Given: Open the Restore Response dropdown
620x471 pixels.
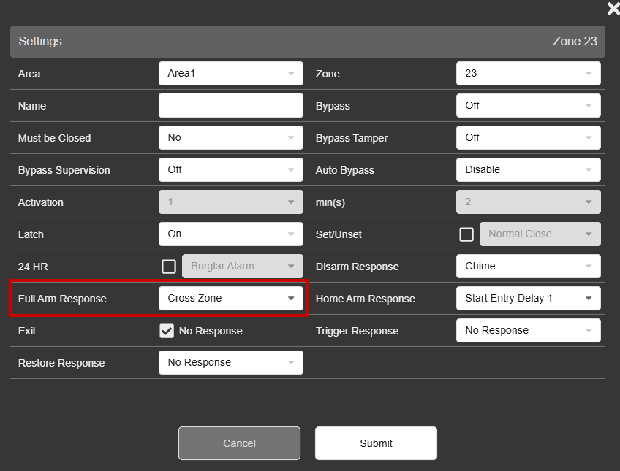Looking at the screenshot, I should (231, 363).
